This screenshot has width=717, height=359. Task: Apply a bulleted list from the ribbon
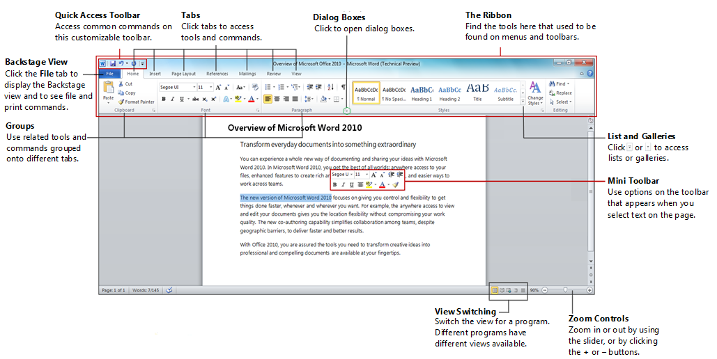268,87
